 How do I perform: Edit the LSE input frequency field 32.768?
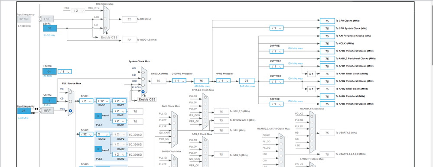tap(24, 19)
